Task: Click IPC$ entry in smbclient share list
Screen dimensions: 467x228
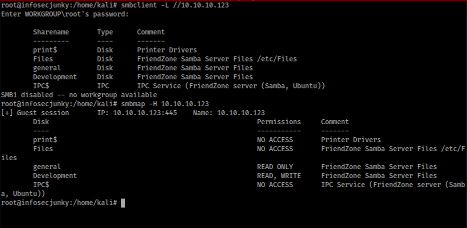Action: [41, 86]
